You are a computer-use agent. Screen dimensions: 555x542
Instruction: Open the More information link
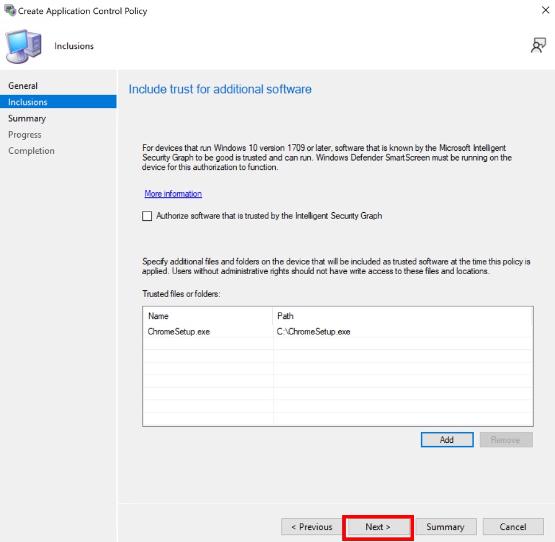point(173,194)
